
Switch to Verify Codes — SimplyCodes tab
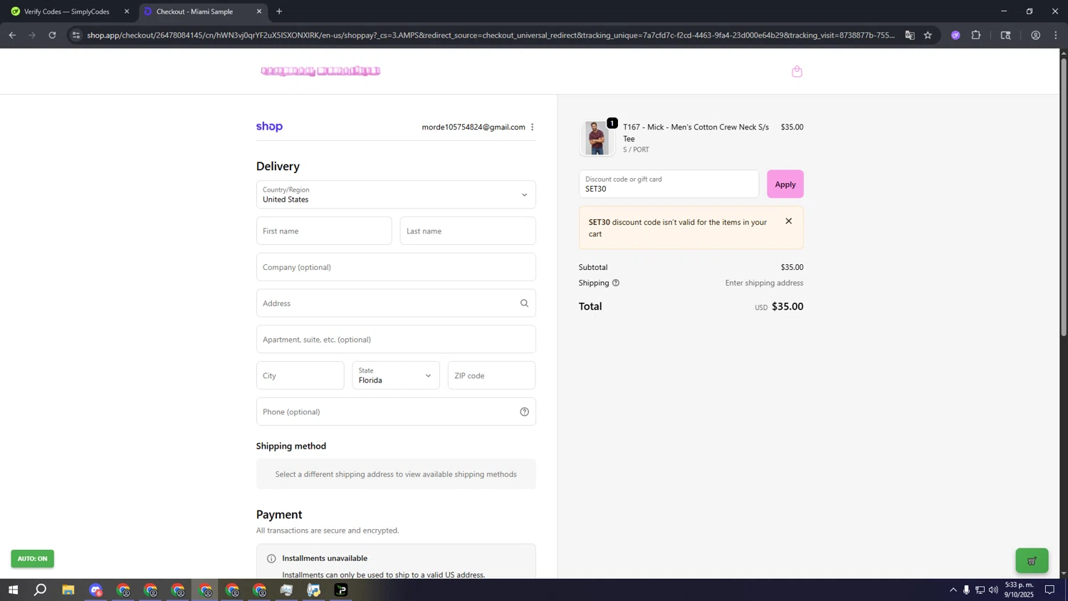click(x=68, y=11)
